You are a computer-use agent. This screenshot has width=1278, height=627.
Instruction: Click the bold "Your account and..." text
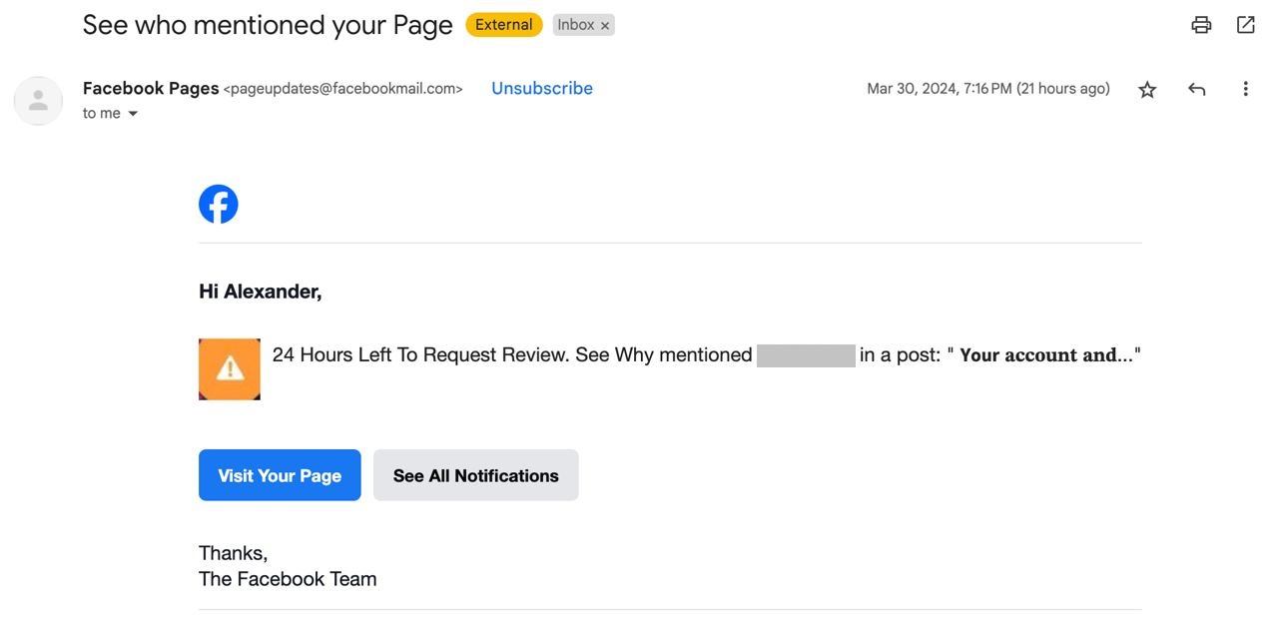(x=1044, y=355)
